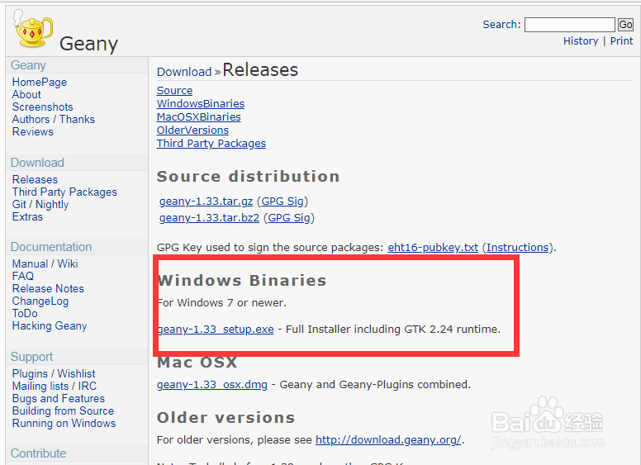Jump to MacOSXBinaries anchor link

[x=199, y=116]
